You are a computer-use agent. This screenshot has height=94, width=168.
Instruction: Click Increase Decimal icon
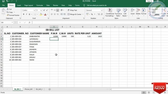point(99,14)
